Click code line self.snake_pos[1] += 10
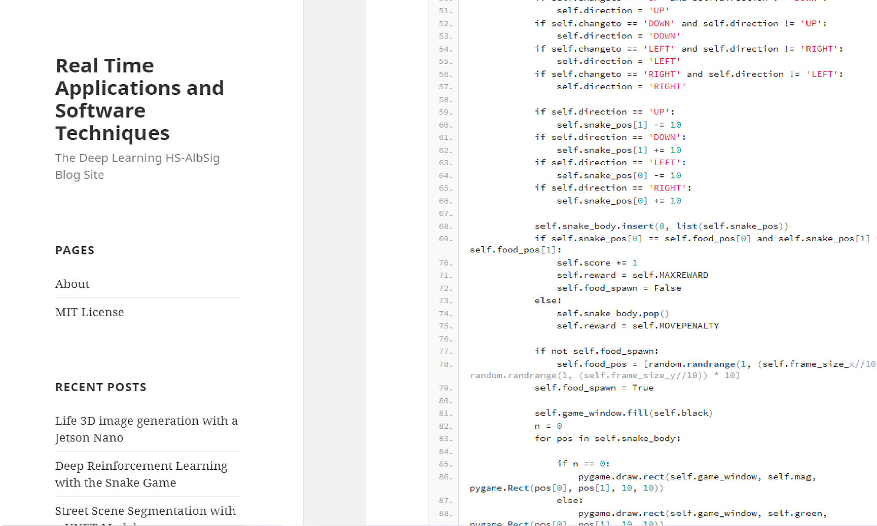This screenshot has height=526, width=877. click(619, 150)
